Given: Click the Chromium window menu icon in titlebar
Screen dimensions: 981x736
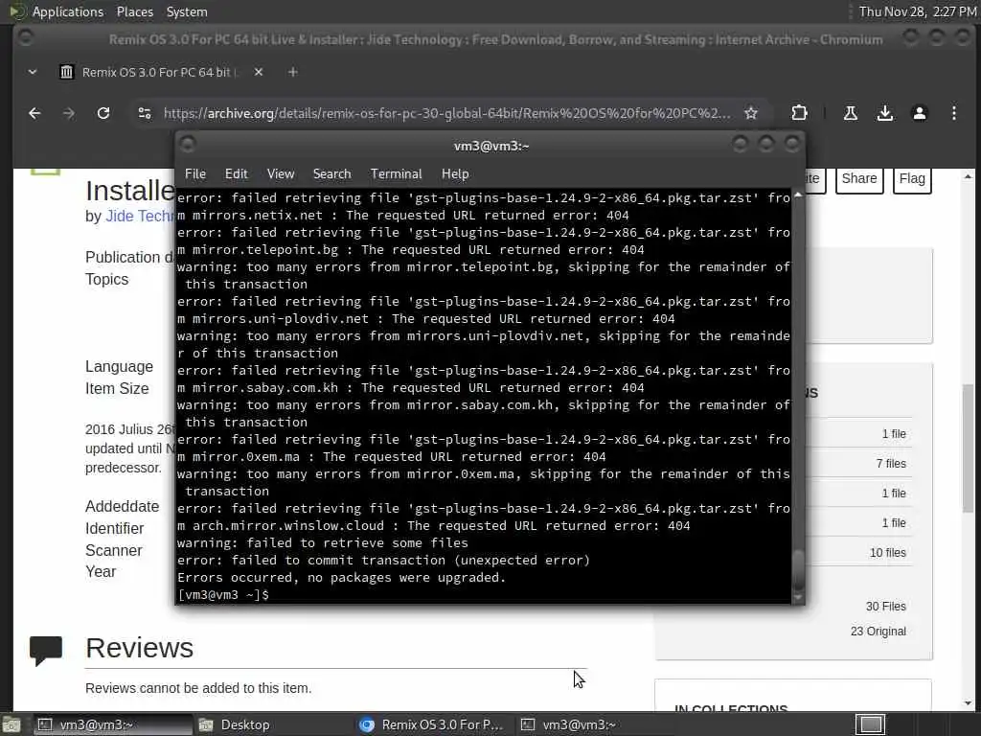Looking at the screenshot, I should coord(26,38).
